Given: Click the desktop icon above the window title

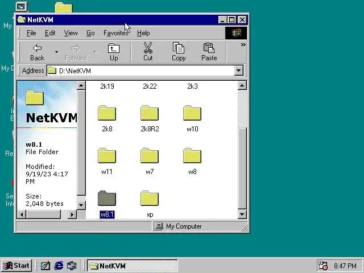Looking at the screenshot, I should pos(22,7).
